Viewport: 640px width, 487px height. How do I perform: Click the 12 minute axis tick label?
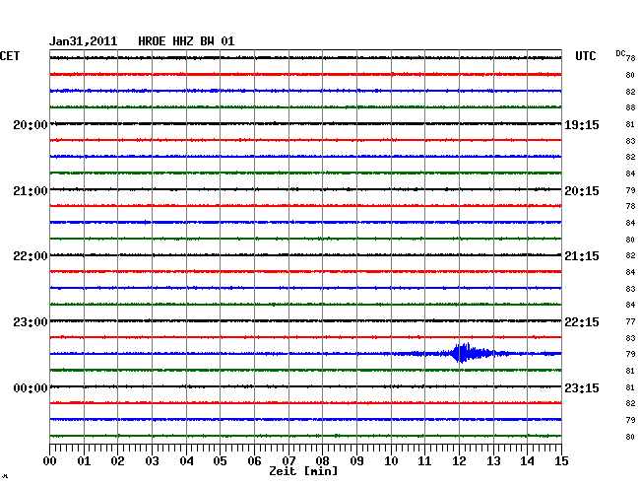pos(459,460)
